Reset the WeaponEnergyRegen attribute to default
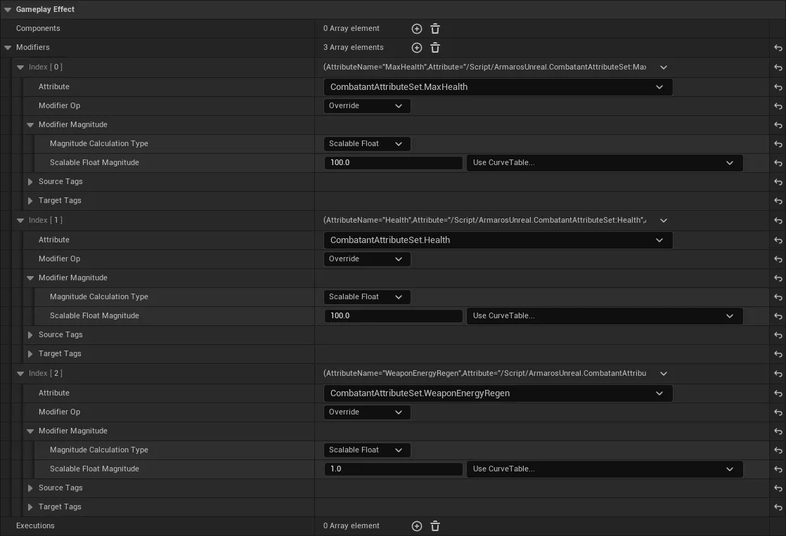The width and height of the screenshot is (786, 536). point(779,393)
